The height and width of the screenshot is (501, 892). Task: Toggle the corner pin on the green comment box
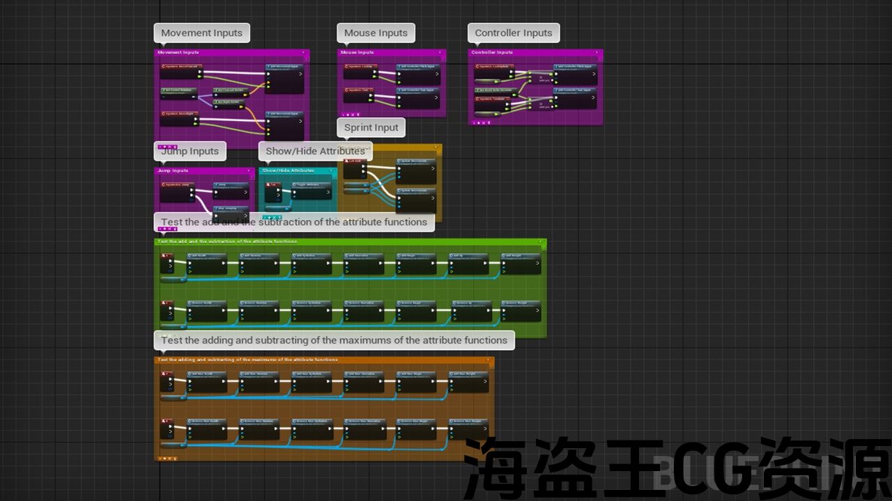click(x=541, y=241)
